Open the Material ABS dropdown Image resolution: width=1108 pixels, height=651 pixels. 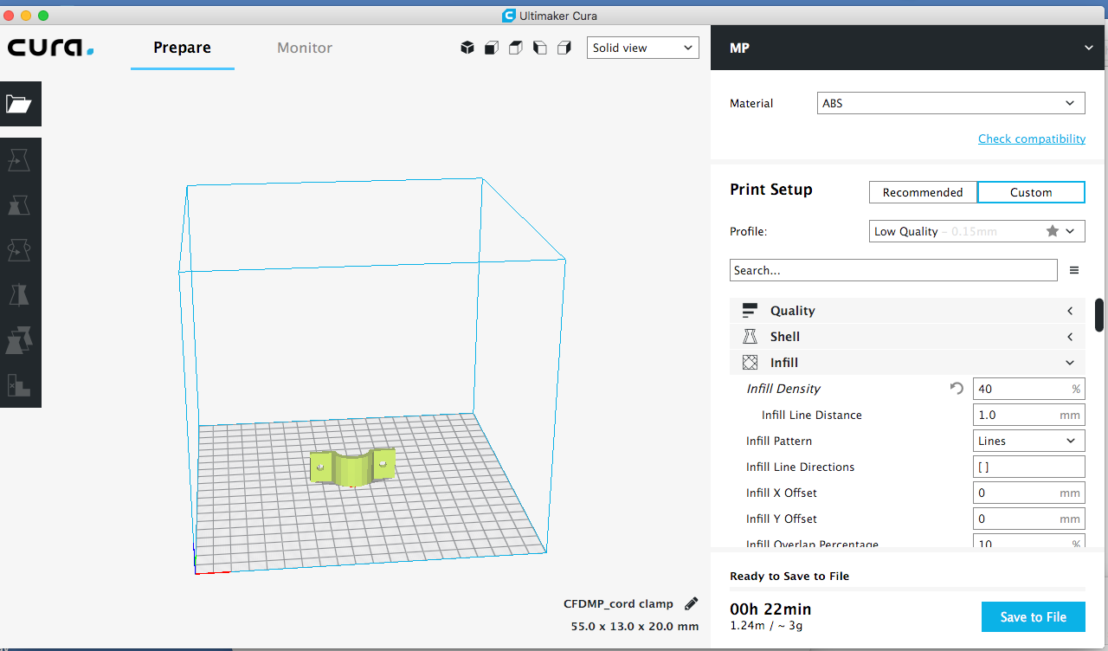pos(950,103)
